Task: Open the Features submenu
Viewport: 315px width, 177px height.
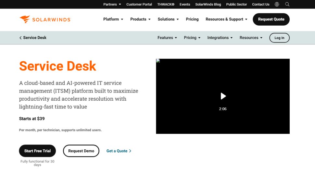Action: coord(167,38)
